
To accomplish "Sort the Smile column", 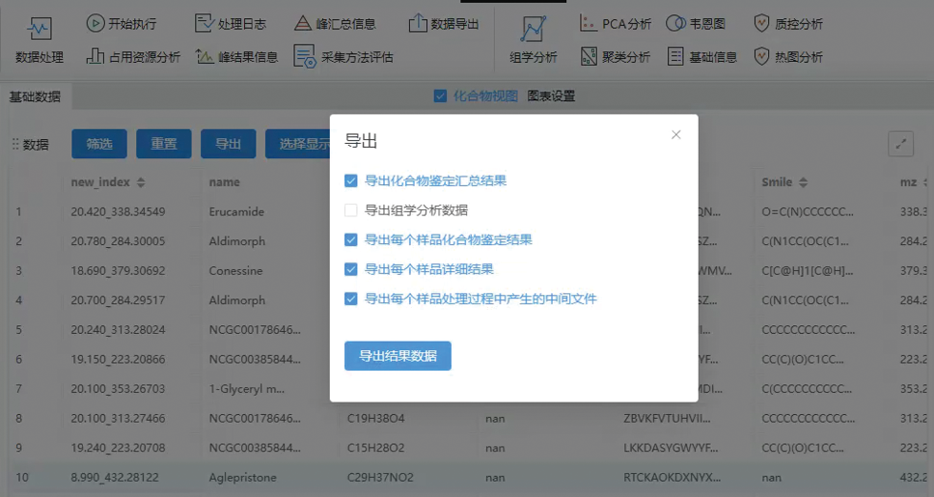I will (x=803, y=182).
